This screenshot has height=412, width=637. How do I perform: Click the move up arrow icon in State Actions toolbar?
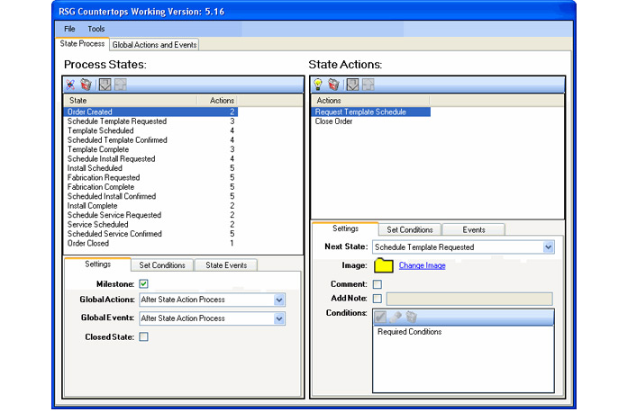[x=369, y=85]
